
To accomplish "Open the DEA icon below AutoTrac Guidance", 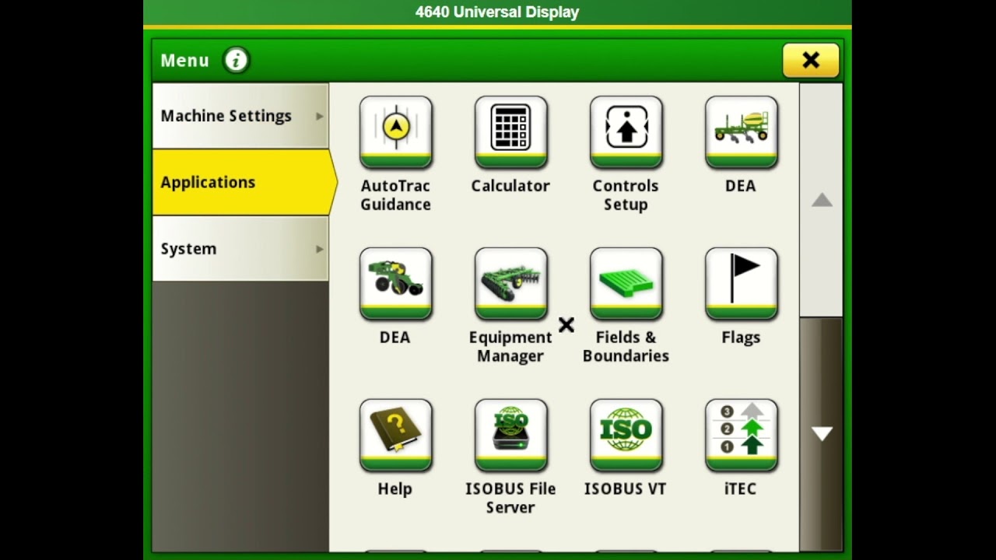I will [x=395, y=283].
